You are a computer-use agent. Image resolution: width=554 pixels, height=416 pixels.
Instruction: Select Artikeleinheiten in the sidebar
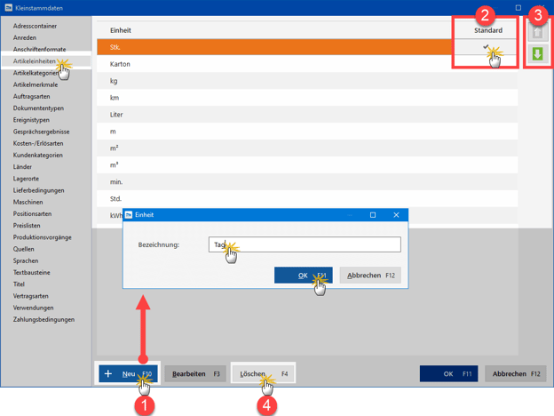pyautogui.click(x=36, y=61)
